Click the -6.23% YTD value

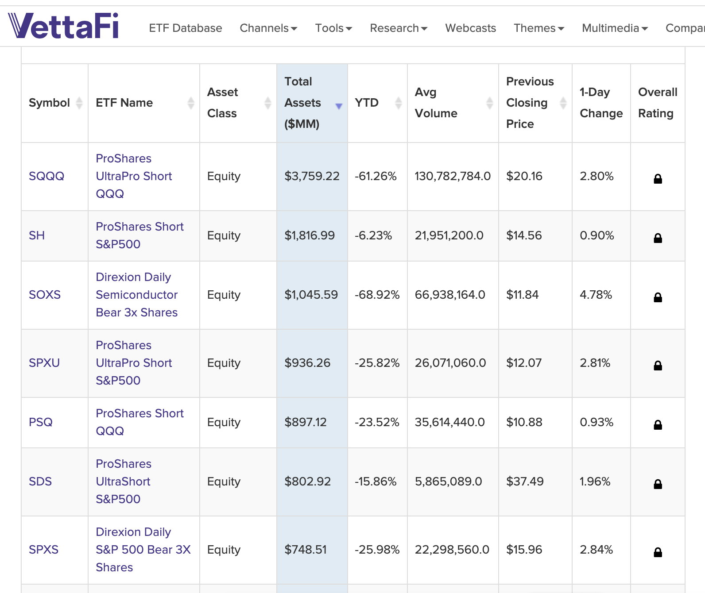coord(373,235)
